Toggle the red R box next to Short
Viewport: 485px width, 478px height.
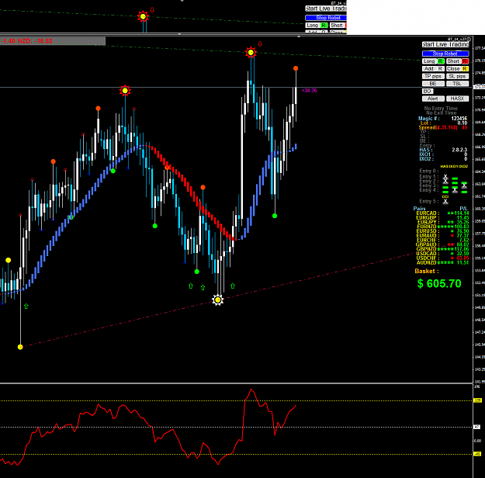pos(465,61)
